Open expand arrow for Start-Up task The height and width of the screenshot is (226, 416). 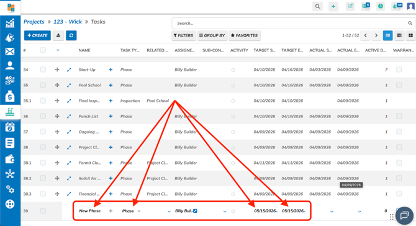(x=69, y=70)
